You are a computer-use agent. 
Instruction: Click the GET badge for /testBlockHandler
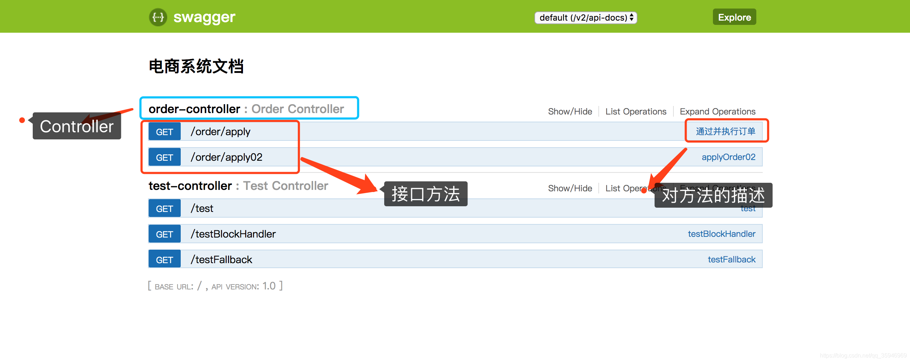click(164, 234)
